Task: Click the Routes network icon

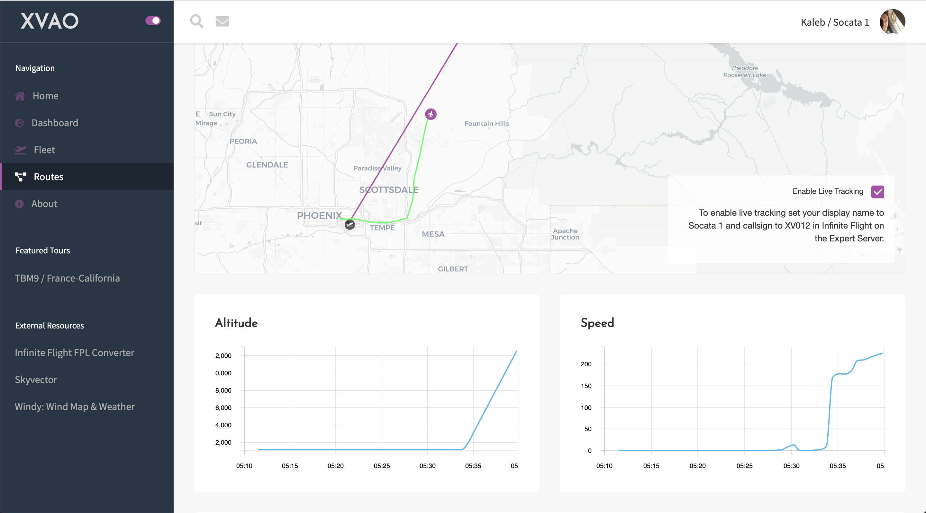Action: pyautogui.click(x=21, y=177)
